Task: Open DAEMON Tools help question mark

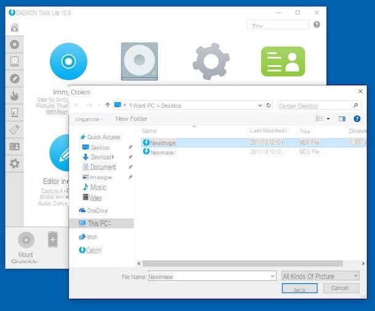Action: coord(317,25)
